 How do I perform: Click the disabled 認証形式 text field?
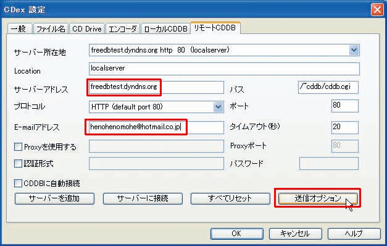pyautogui.click(x=156, y=163)
